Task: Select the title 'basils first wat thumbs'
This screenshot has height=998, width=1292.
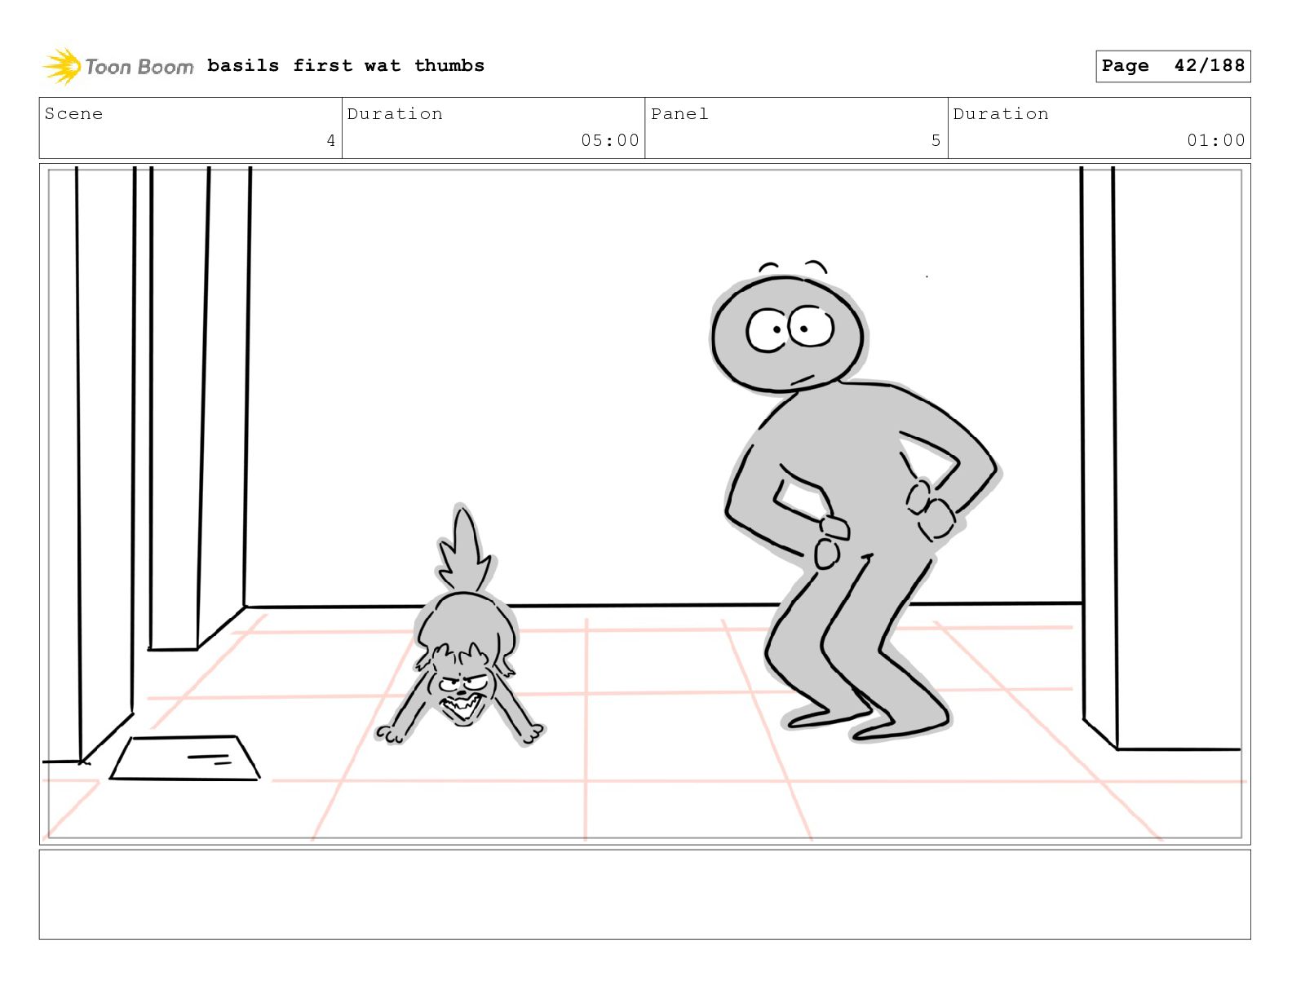Action: [x=346, y=65]
